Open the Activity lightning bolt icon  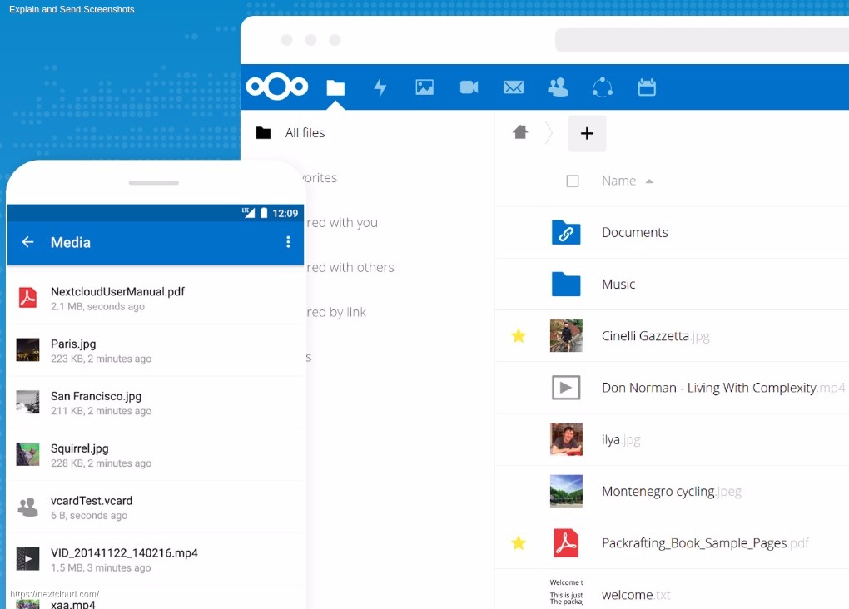(x=380, y=87)
